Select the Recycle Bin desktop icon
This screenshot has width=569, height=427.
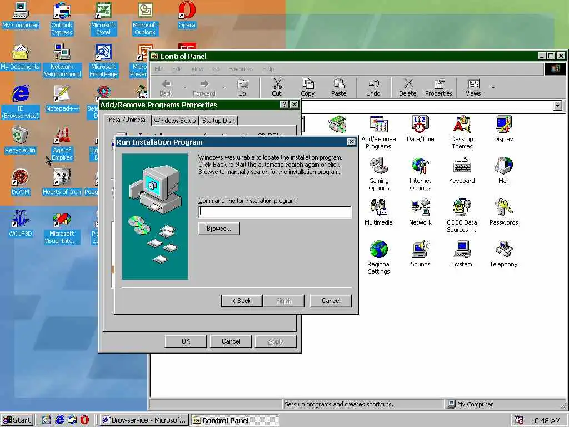(20, 141)
